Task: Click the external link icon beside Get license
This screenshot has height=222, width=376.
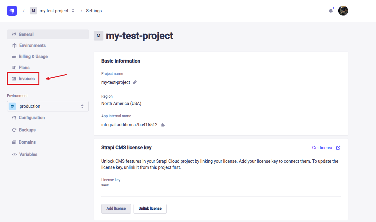Action: tap(338, 148)
